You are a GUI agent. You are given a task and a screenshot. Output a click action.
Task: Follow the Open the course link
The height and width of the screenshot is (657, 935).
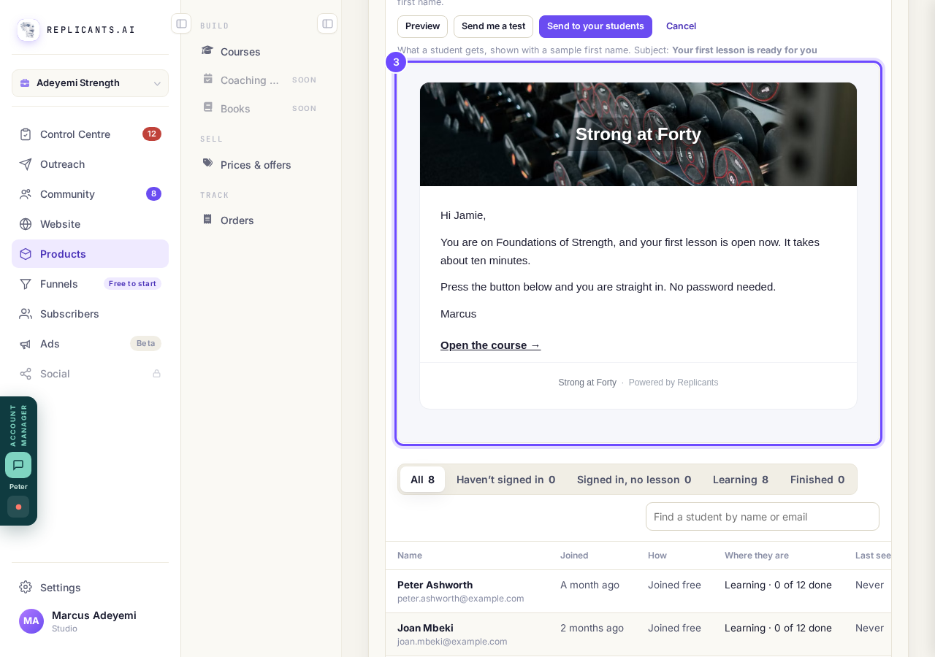click(490, 345)
